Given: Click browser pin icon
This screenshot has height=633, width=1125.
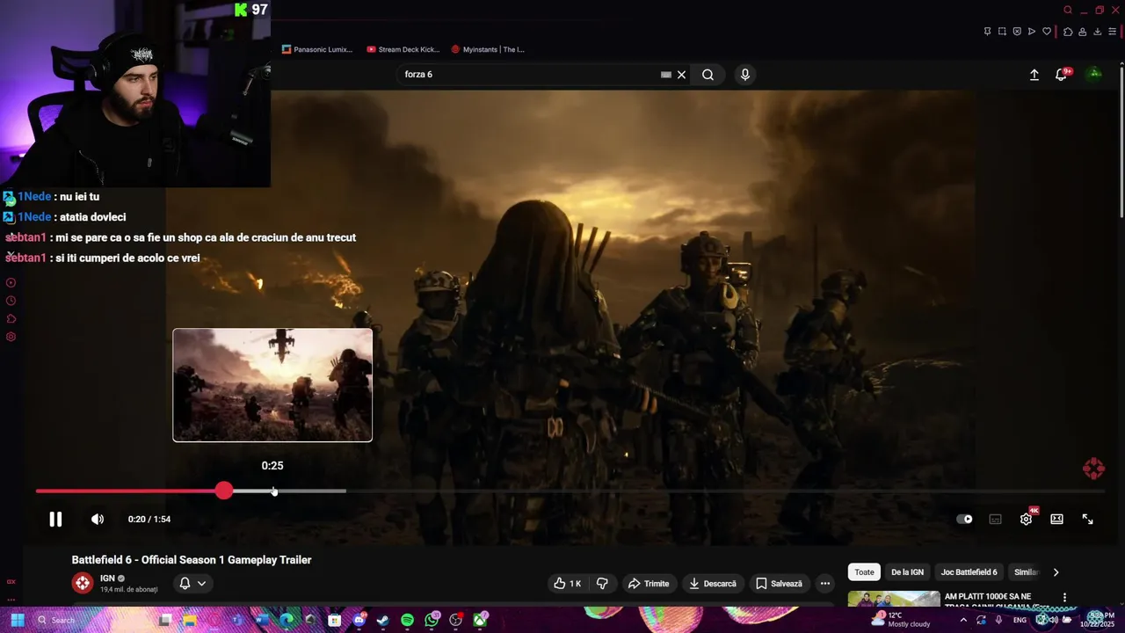Looking at the screenshot, I should tap(988, 32).
